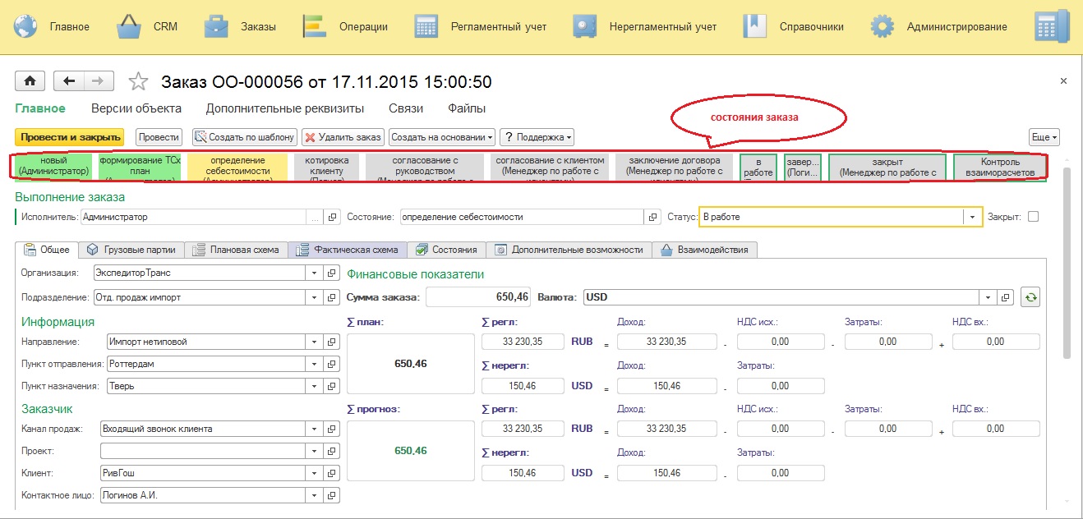1083x519 pixels.
Task: Switch to the Фактическая схема tab
Action: (x=348, y=250)
